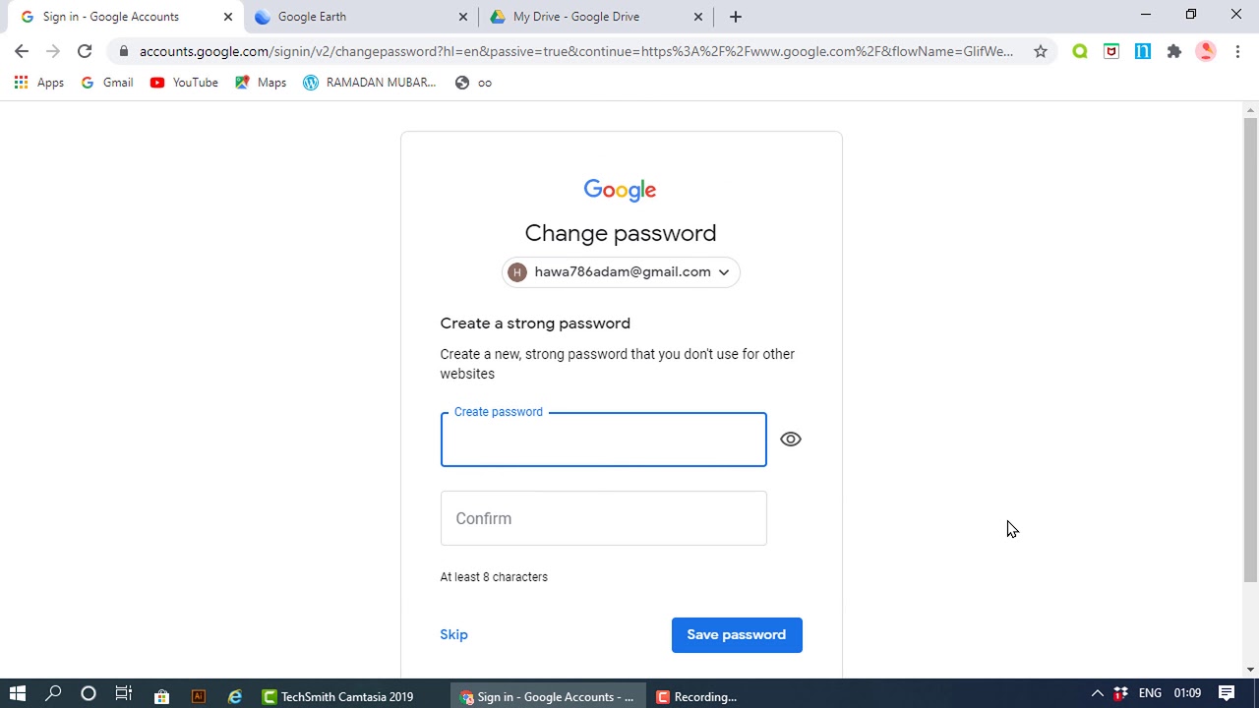Toggle password visibility eye icon
Viewport: 1259px width, 708px height.
coord(791,440)
